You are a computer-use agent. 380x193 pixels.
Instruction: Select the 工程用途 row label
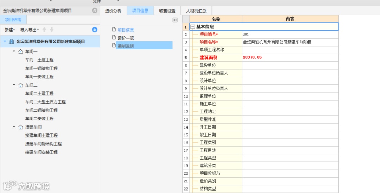pos(208,150)
